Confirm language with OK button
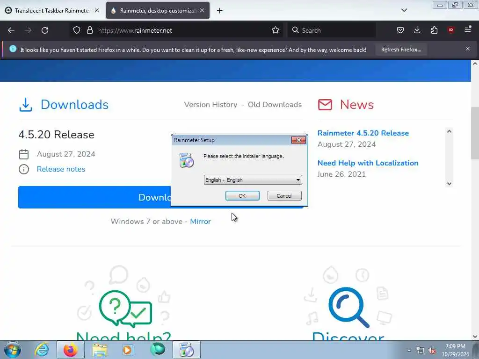479x359 pixels. tap(242, 196)
